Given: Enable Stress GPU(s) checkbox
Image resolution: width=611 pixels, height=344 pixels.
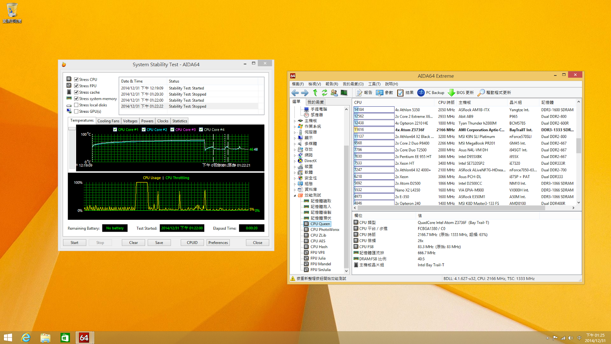Looking at the screenshot, I should click(x=76, y=111).
